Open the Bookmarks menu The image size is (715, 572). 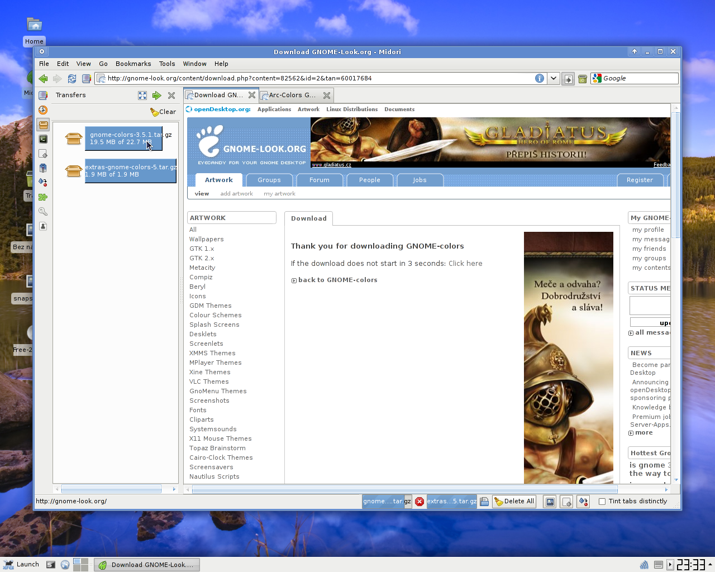[134, 64]
